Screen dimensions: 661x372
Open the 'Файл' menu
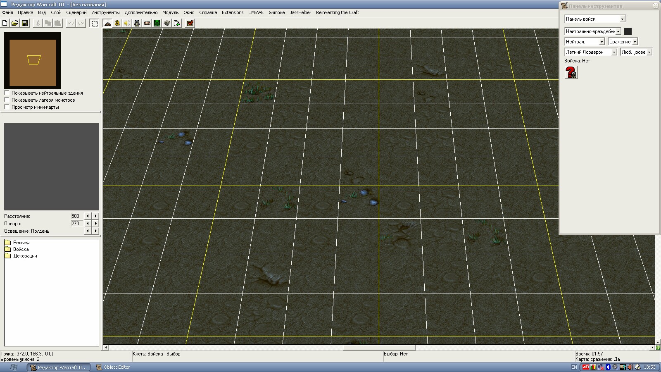click(7, 12)
